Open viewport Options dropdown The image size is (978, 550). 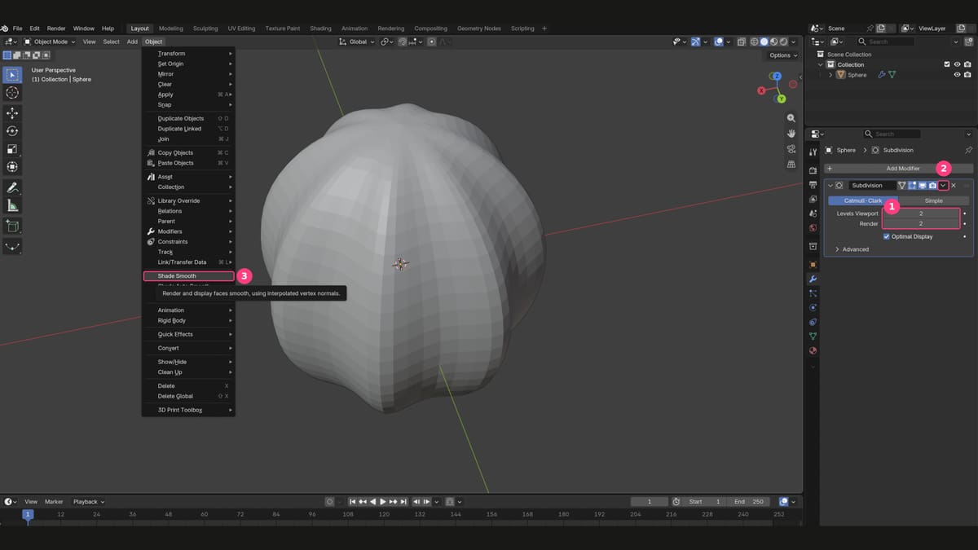tap(782, 55)
